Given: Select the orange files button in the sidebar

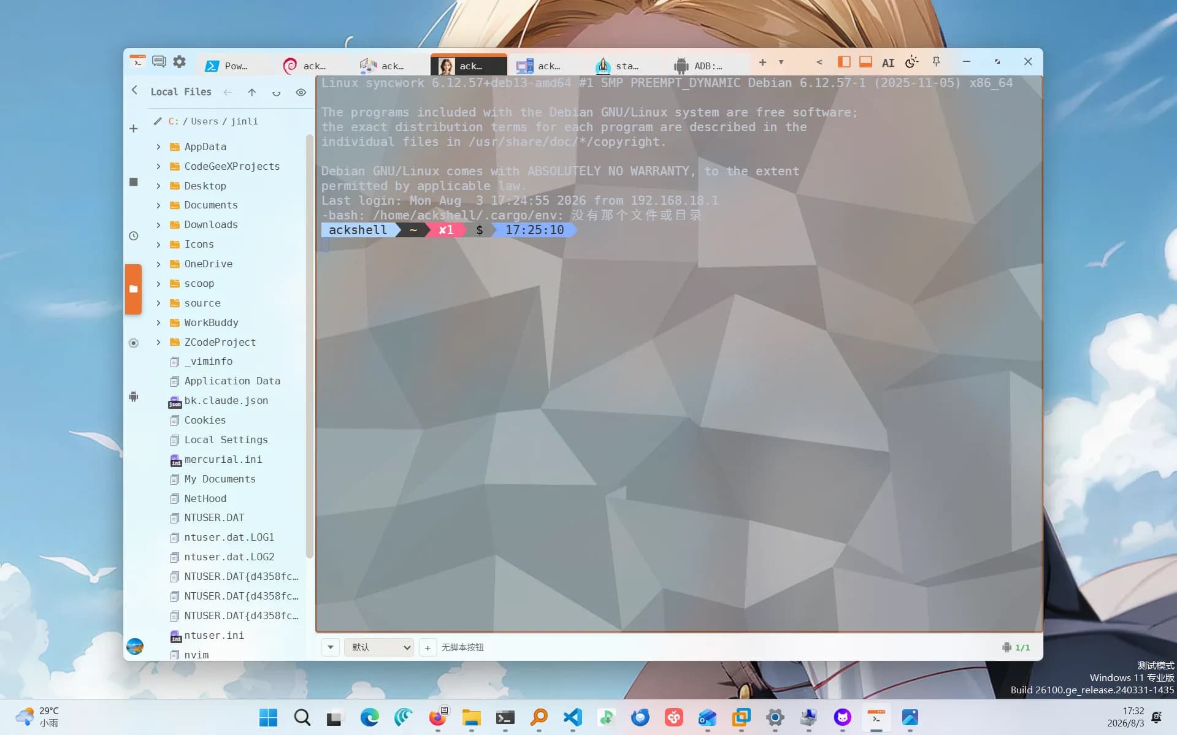Looking at the screenshot, I should pos(134,289).
